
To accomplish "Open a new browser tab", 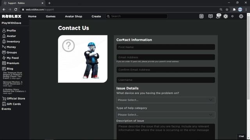I will 49,3.
